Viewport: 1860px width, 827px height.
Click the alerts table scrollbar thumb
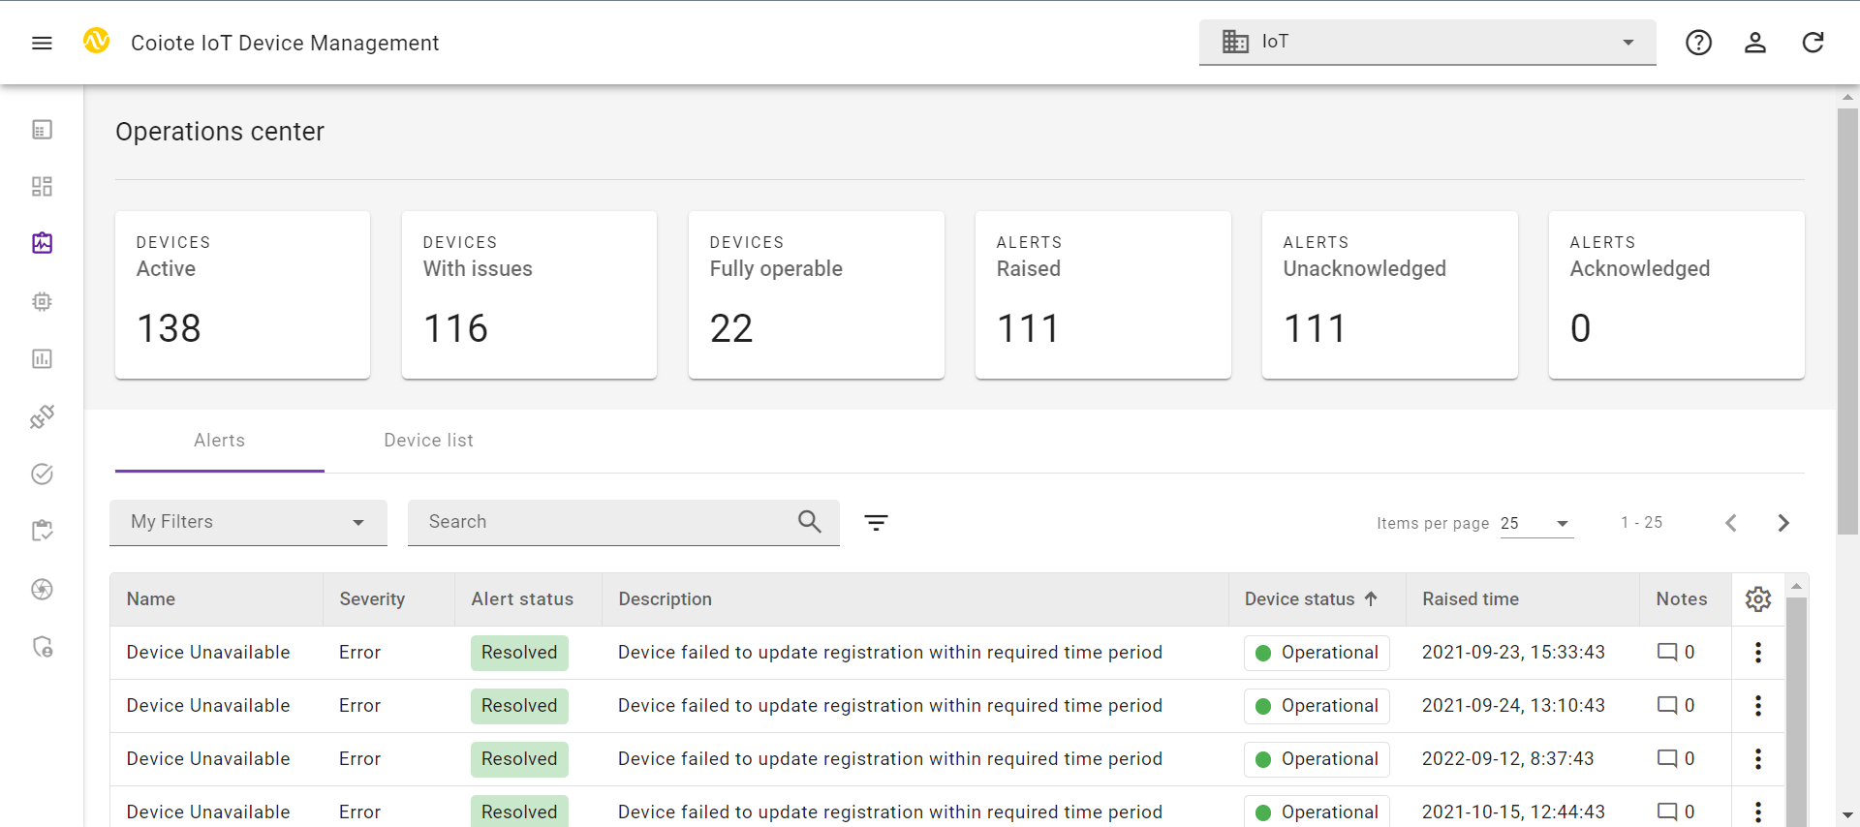1796,712
